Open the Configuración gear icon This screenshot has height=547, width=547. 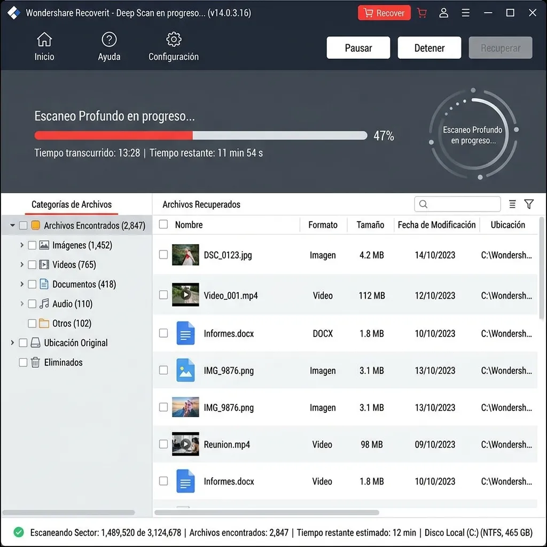(x=174, y=40)
